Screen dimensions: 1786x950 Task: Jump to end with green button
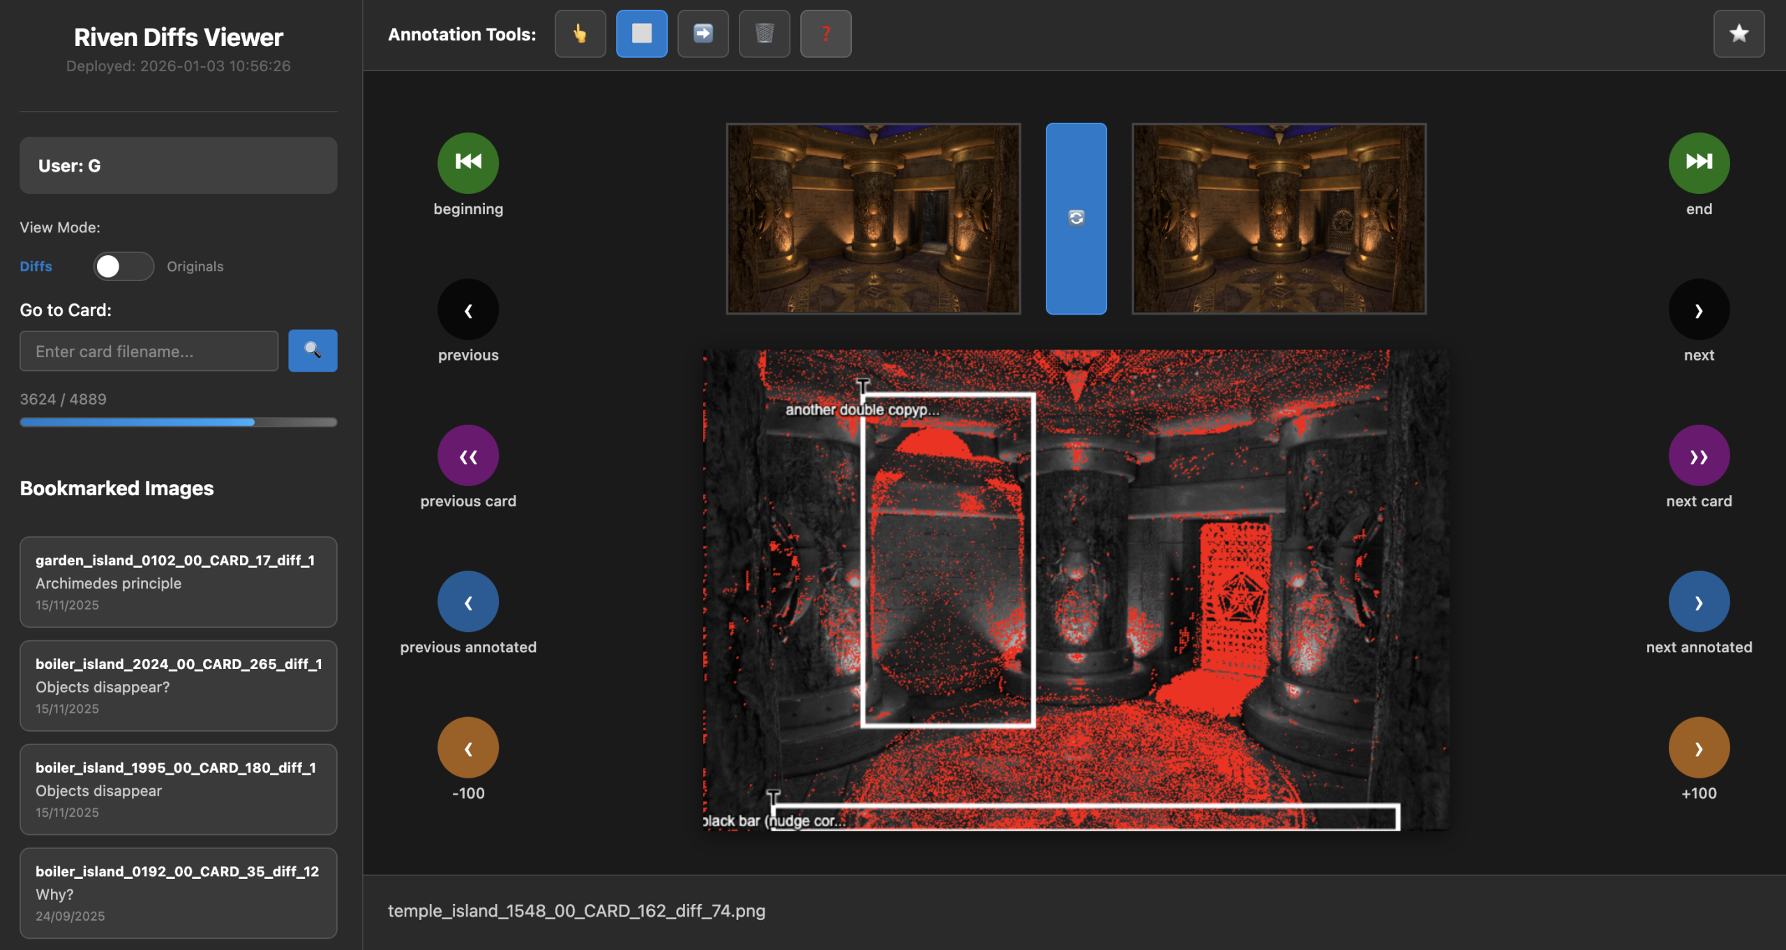point(1698,163)
